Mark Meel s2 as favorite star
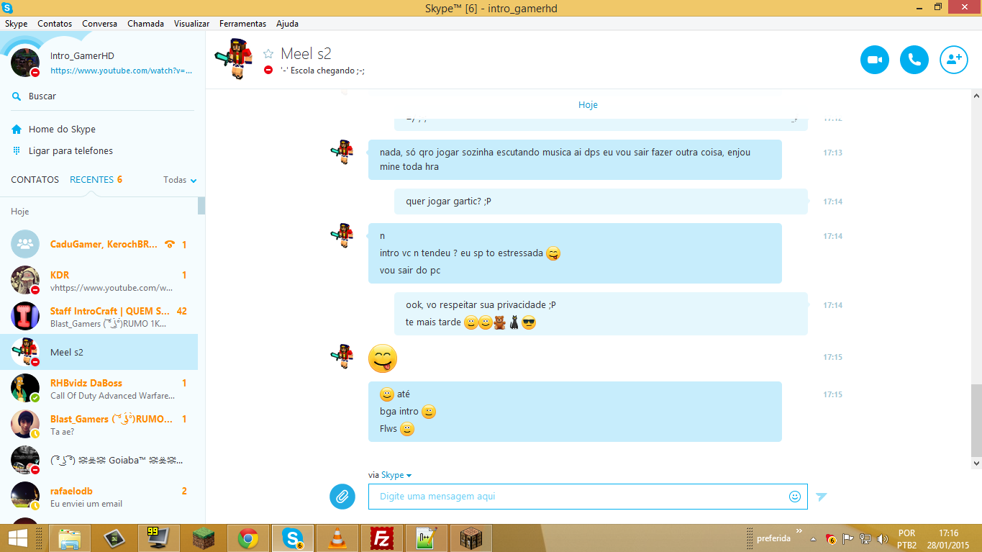This screenshot has width=982, height=552. point(268,53)
